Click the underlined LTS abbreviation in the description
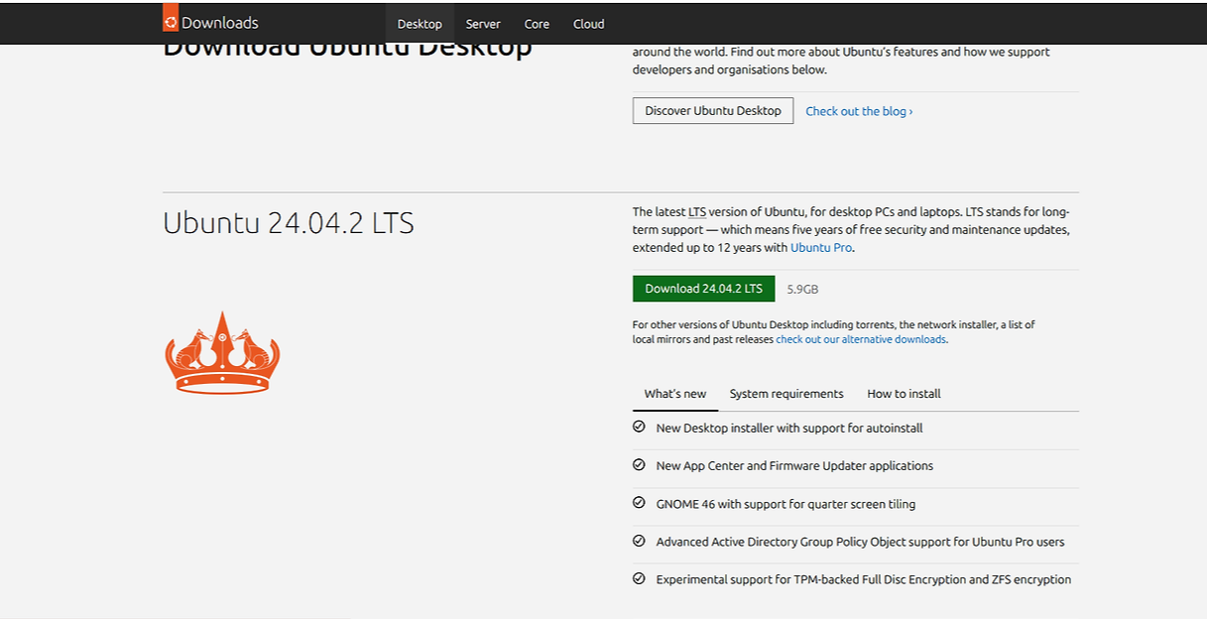Screen dimensions: 1207x619 697,212
